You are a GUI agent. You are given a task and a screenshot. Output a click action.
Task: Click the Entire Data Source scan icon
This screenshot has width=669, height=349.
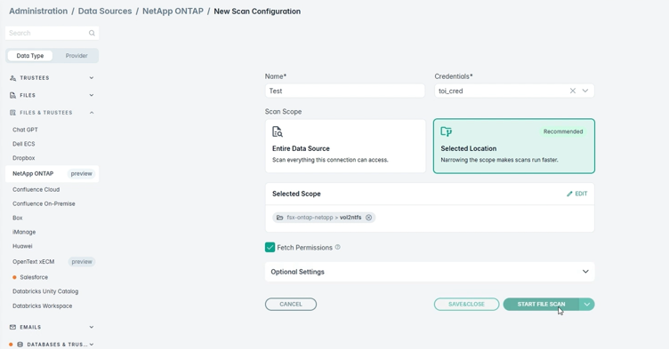click(x=278, y=131)
